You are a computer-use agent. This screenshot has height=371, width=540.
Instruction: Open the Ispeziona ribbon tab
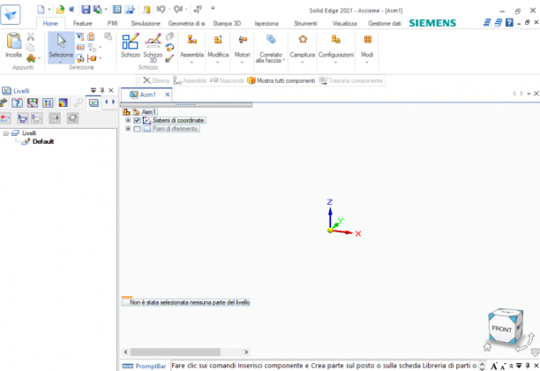(266, 24)
